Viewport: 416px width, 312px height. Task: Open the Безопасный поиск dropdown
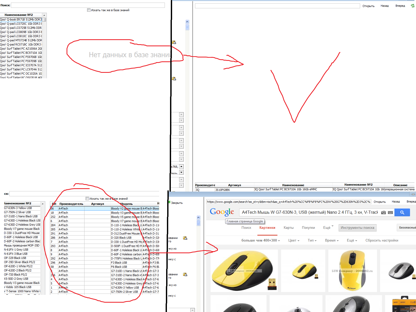[407, 227]
